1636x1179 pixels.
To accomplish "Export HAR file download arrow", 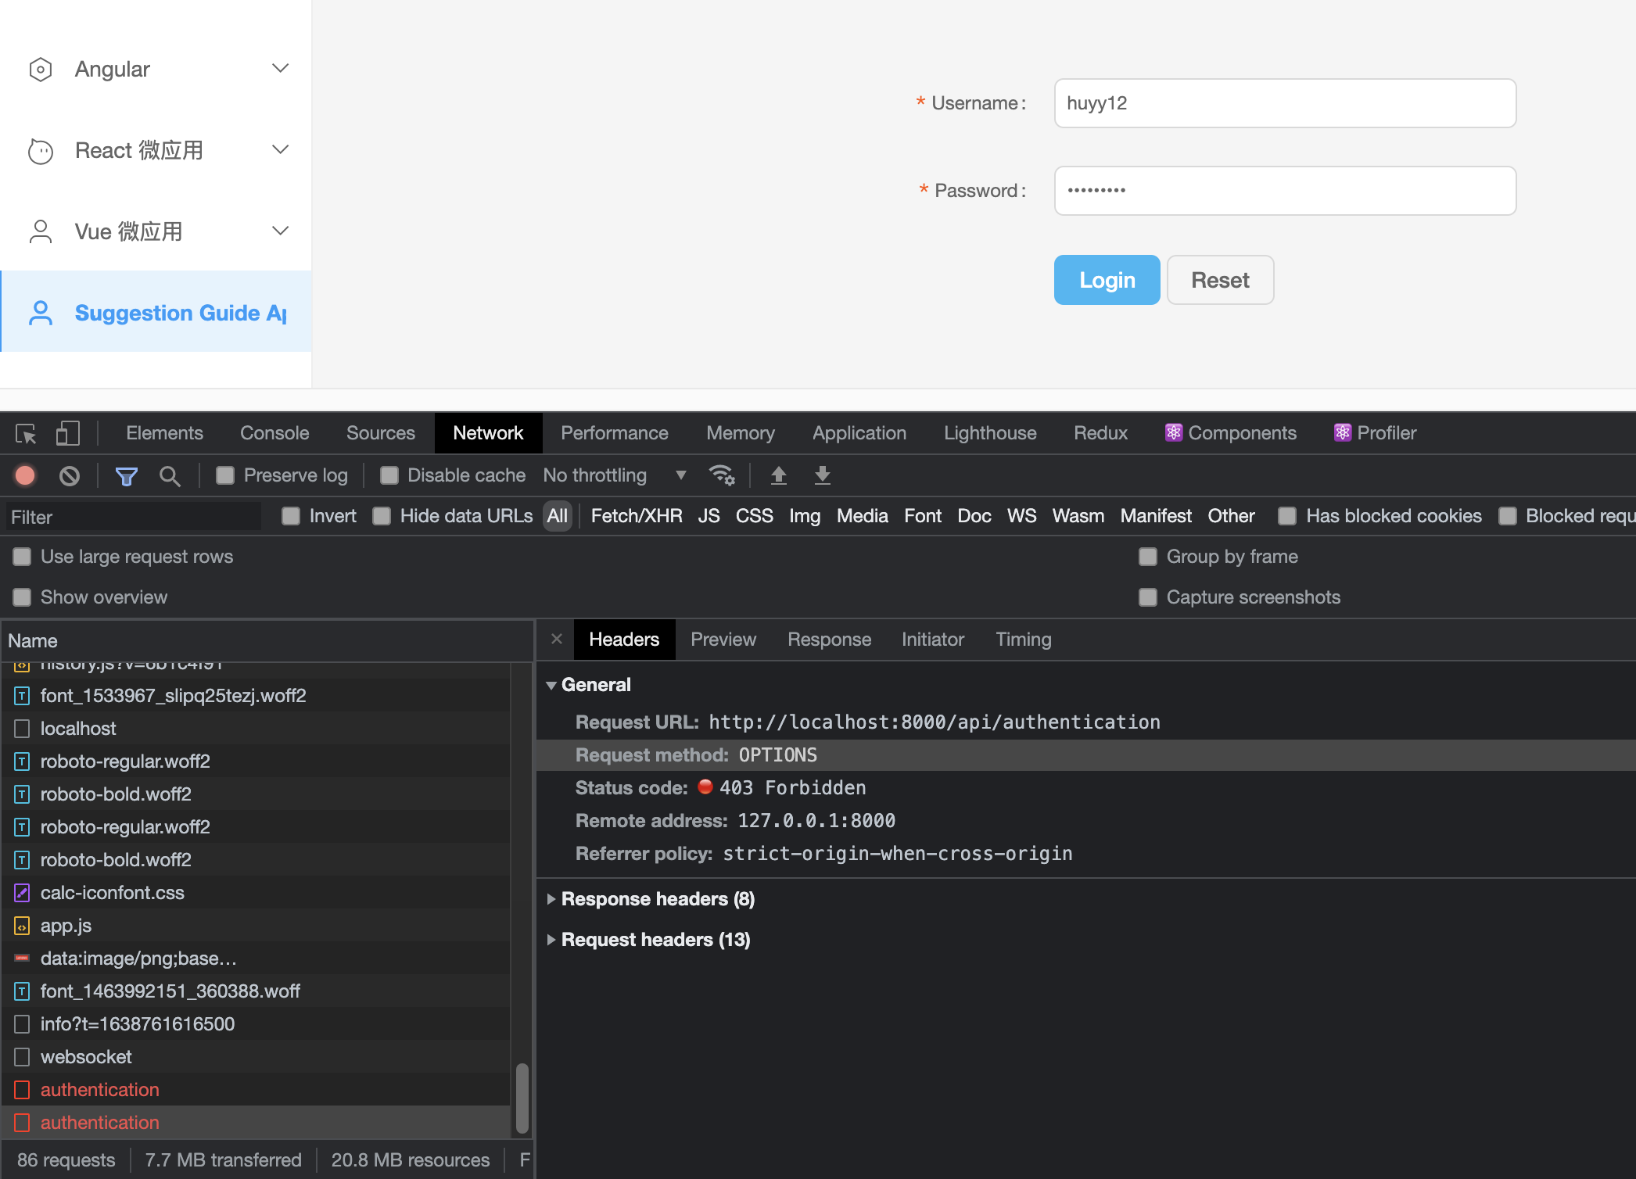I will (x=822, y=475).
